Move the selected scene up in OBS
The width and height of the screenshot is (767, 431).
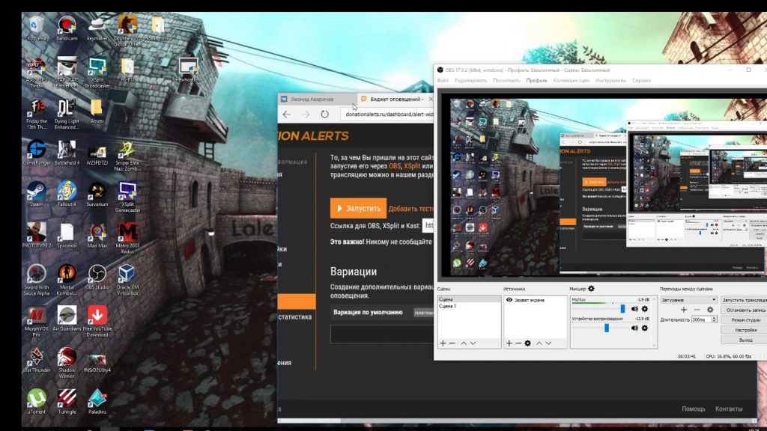click(464, 343)
